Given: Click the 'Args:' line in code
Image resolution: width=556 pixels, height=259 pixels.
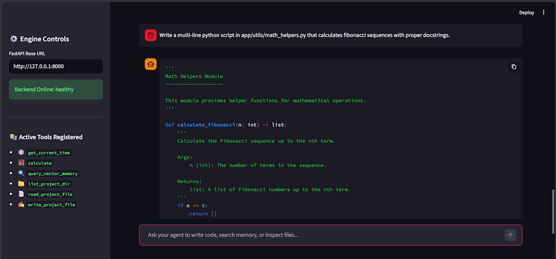Looking at the screenshot, I should pyautogui.click(x=184, y=157).
